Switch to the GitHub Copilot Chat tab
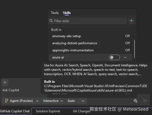 (x=15, y=111)
